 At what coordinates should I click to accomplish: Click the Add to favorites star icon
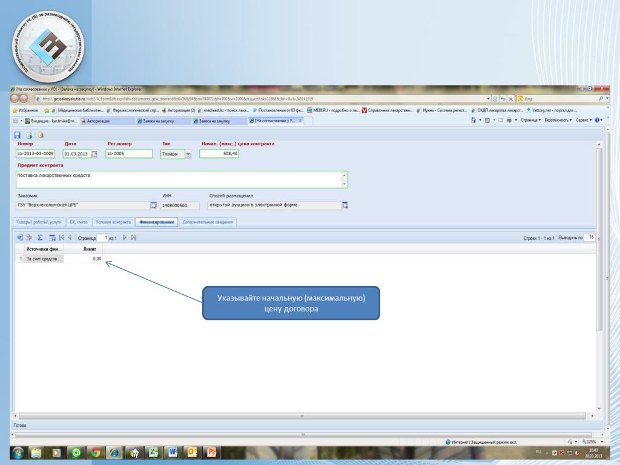coord(46,110)
